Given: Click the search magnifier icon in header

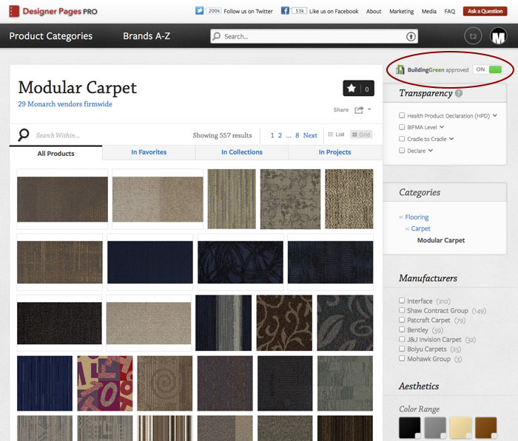Looking at the screenshot, I should tap(216, 36).
